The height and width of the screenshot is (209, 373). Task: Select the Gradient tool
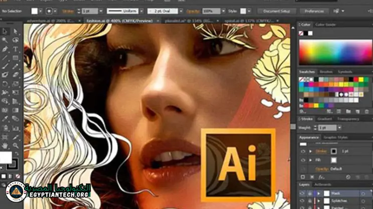tap(16, 110)
